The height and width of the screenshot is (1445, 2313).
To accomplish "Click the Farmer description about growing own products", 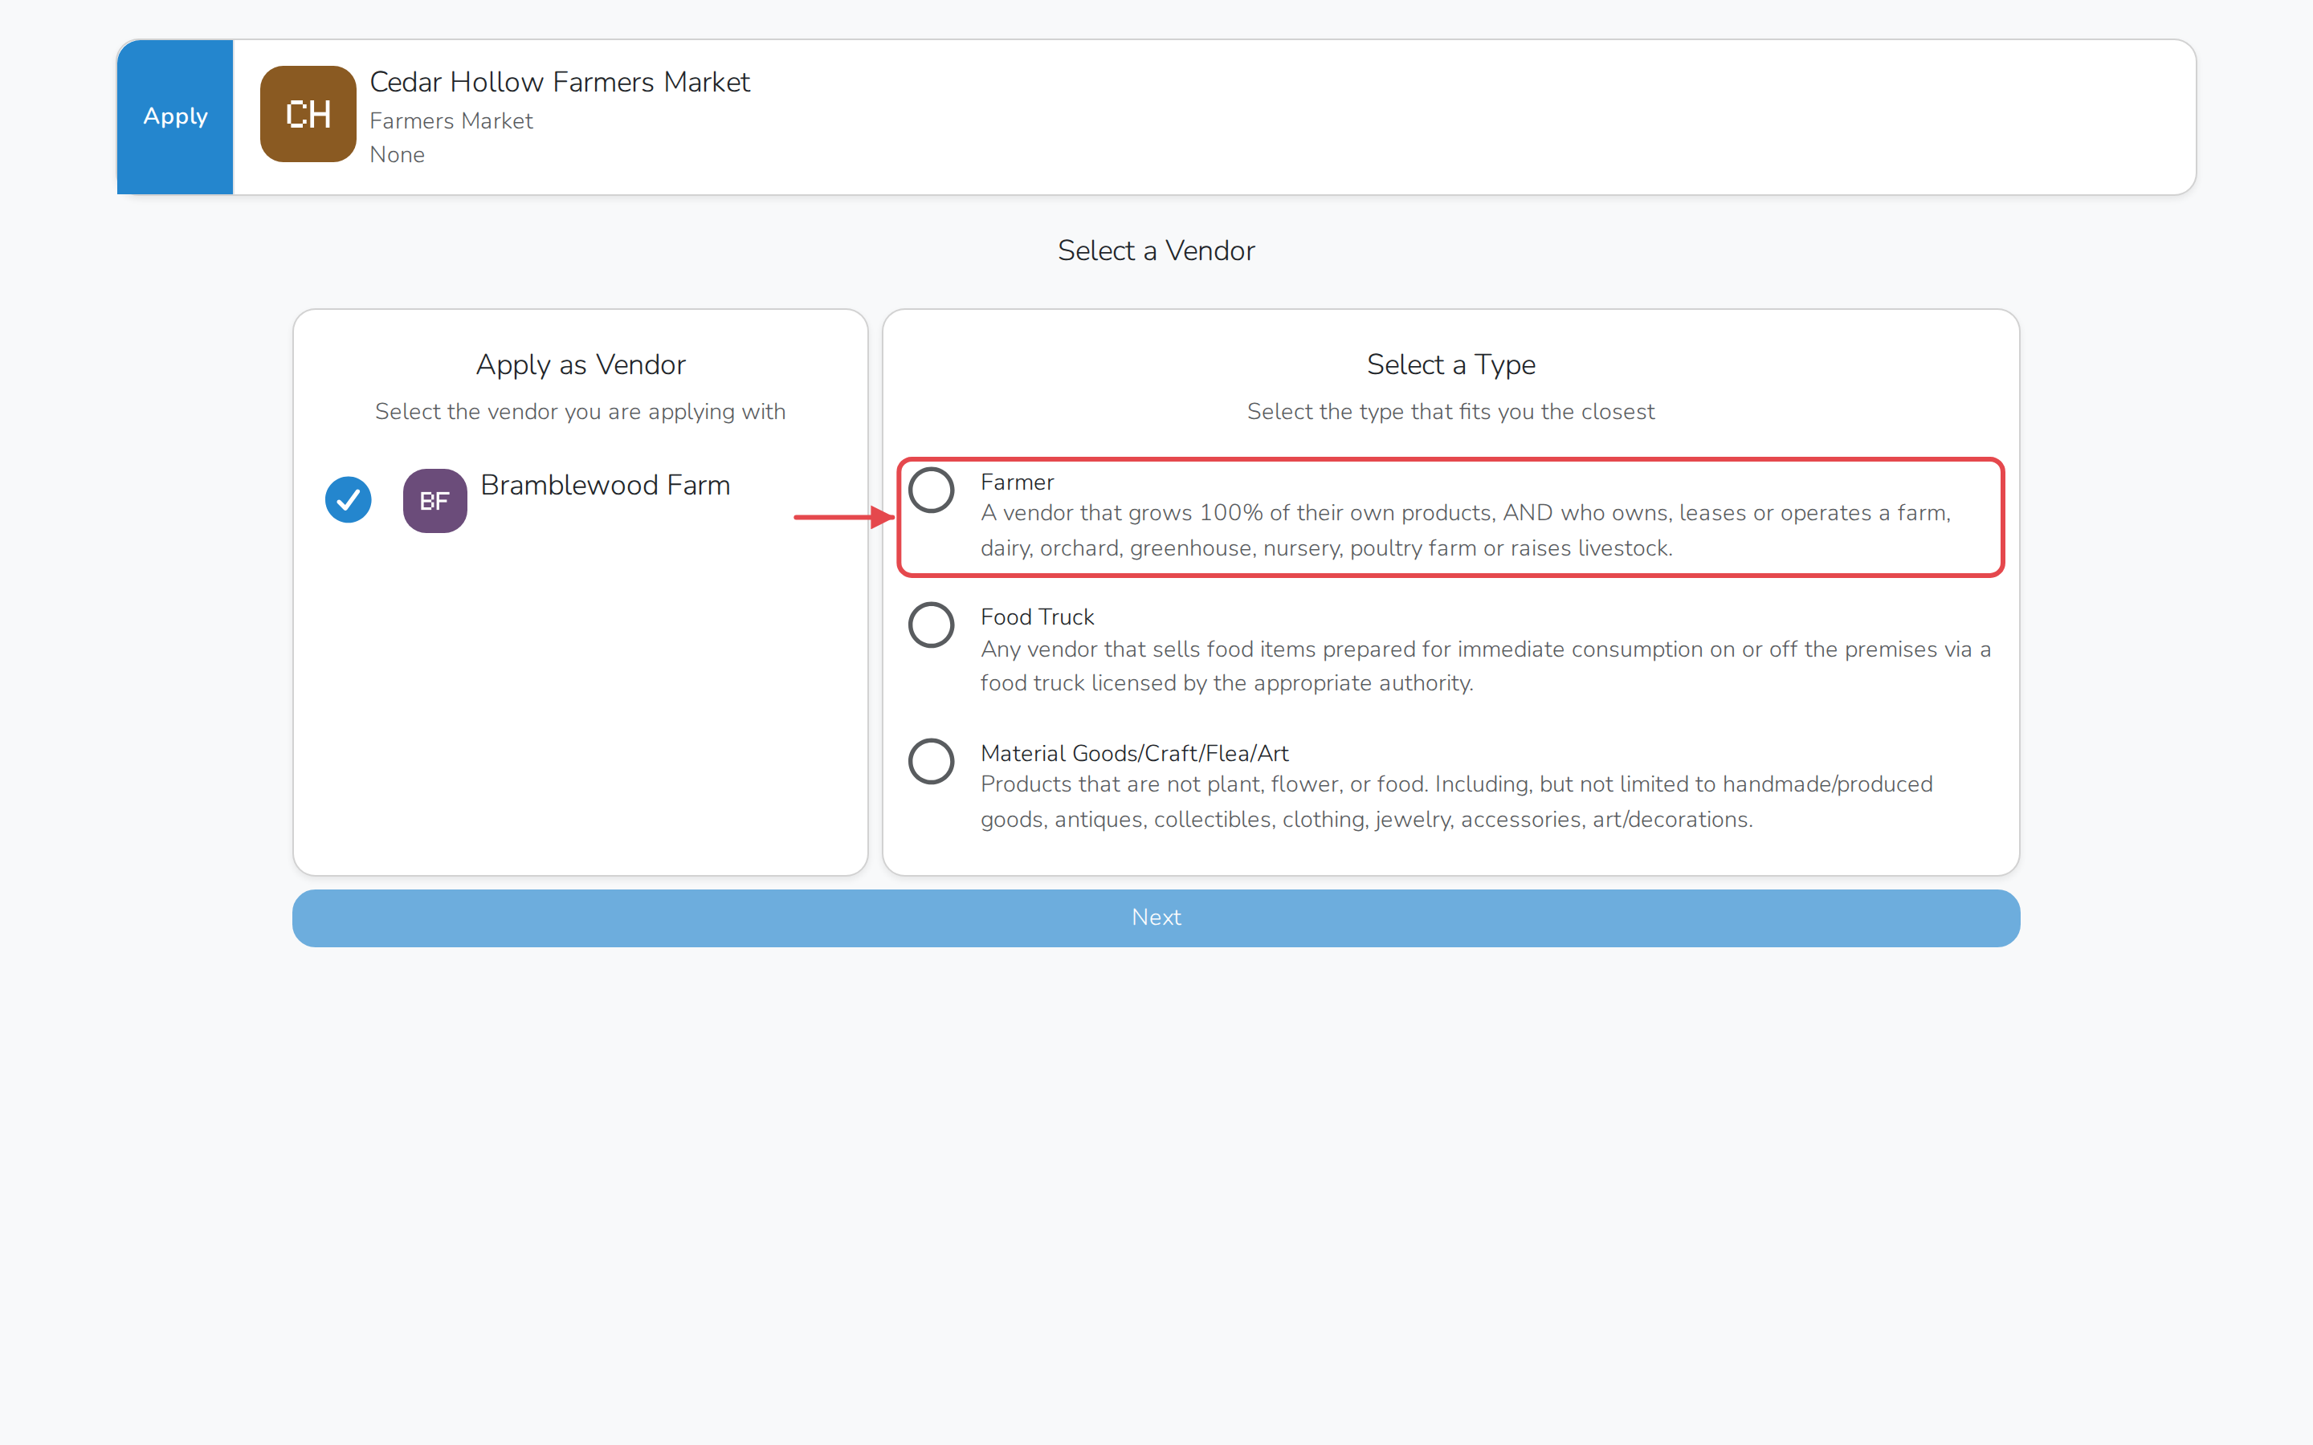I will (x=1465, y=531).
